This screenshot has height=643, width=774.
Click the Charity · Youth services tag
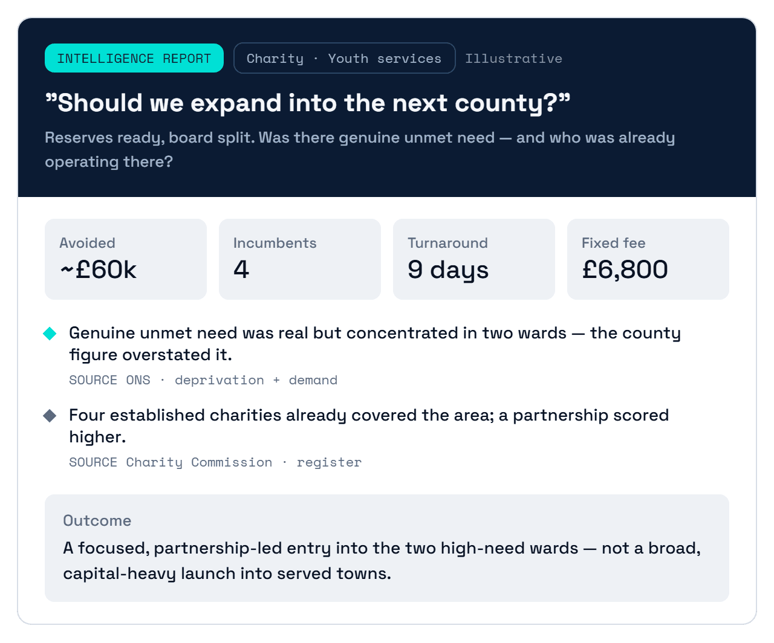pos(344,58)
